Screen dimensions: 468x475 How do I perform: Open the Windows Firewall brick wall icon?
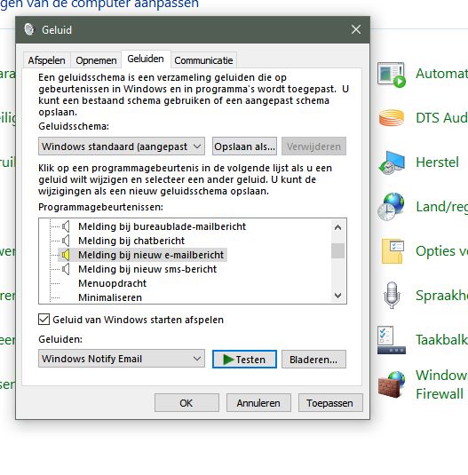click(x=392, y=384)
